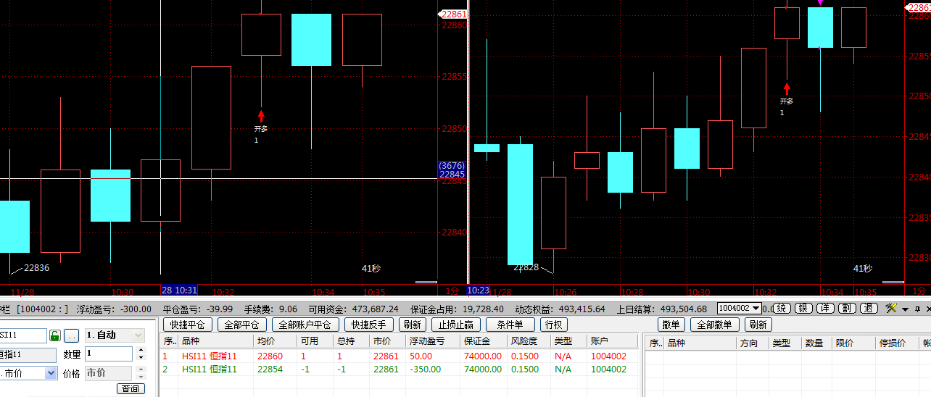Click the 割 icon button

(x=846, y=309)
